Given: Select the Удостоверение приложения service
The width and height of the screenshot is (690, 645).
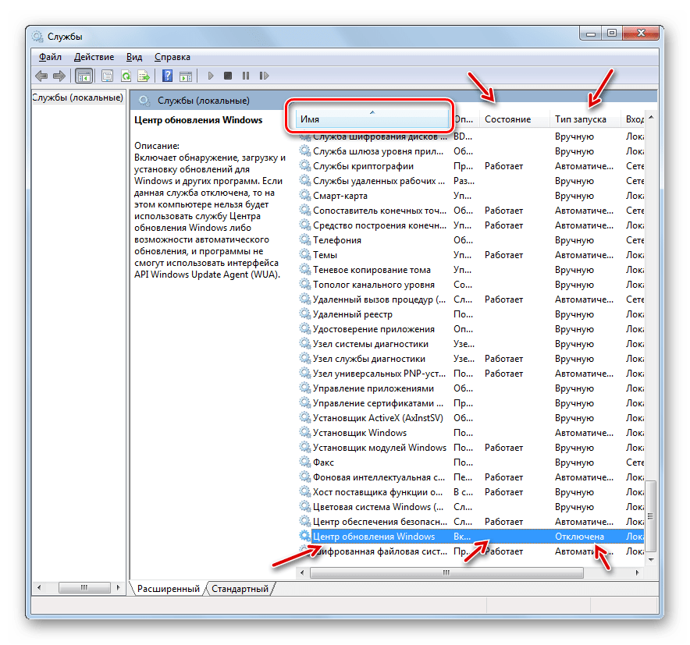Looking at the screenshot, I should coord(471,329).
